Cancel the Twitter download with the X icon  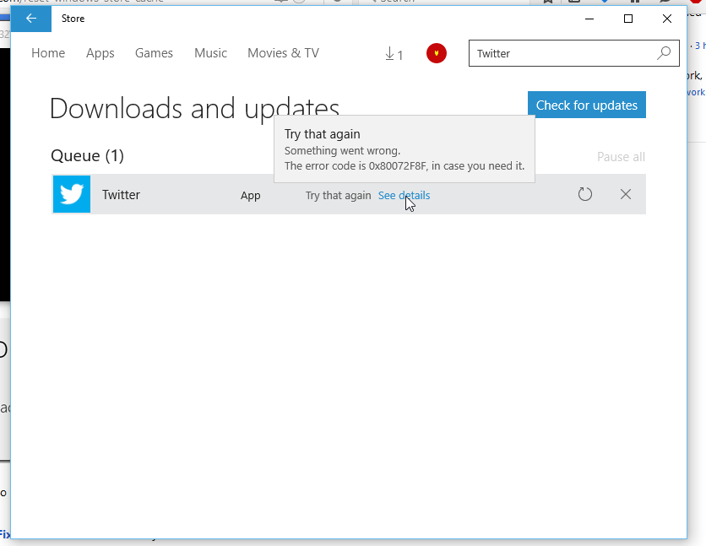(626, 194)
